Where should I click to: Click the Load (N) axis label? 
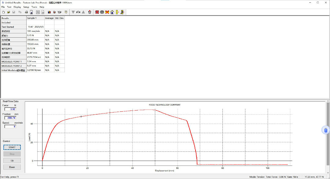[29, 137]
